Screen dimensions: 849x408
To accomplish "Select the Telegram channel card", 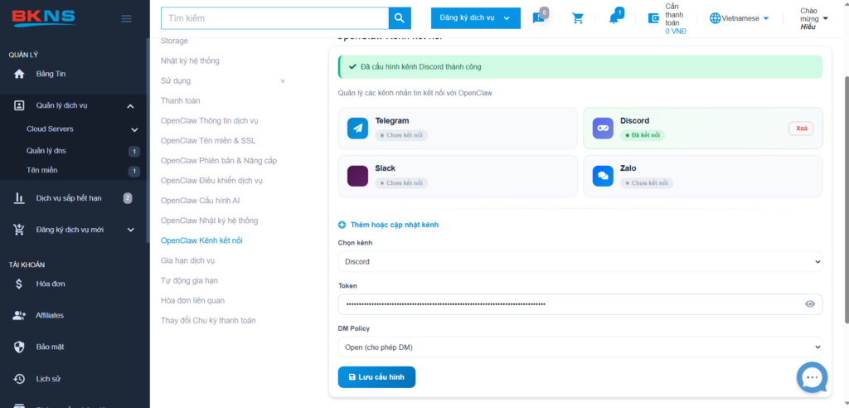I will point(458,128).
